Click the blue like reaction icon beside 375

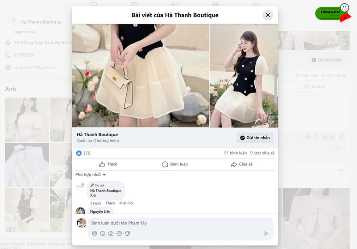[x=79, y=153]
